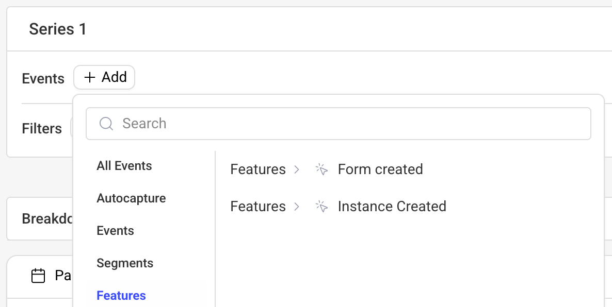
Task: Open the date range dropdown beside calendar
Action: pos(62,276)
